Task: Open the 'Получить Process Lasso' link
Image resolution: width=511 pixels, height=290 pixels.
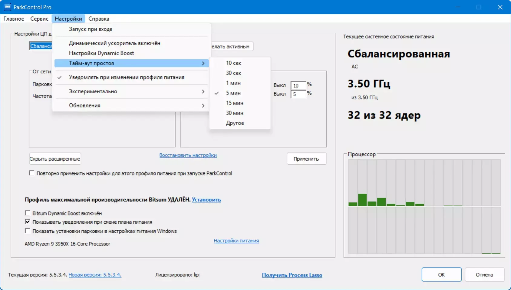Action: click(292, 275)
